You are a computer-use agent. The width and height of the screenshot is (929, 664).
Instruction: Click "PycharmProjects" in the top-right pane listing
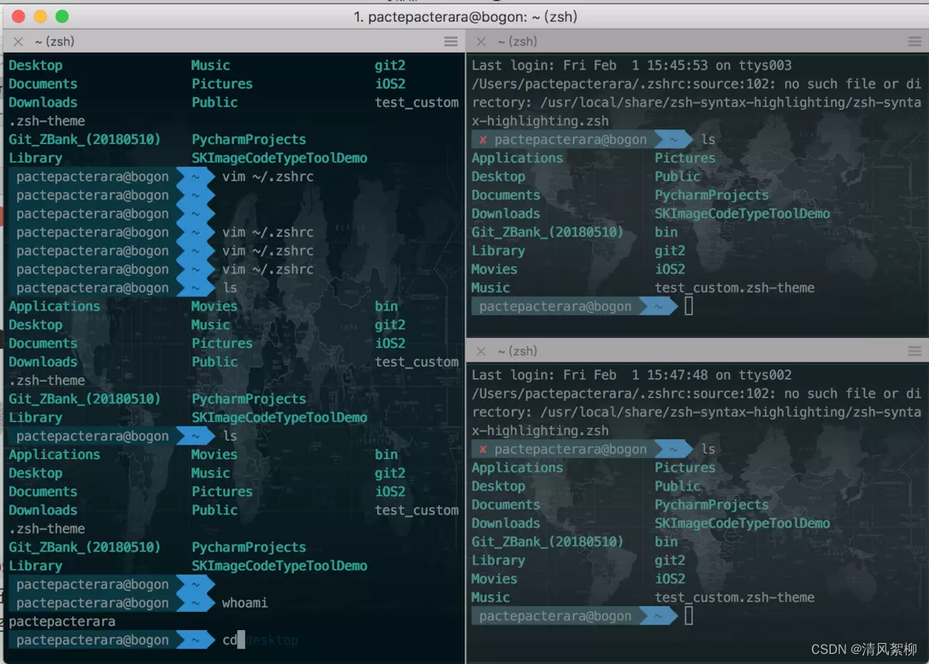[712, 195]
